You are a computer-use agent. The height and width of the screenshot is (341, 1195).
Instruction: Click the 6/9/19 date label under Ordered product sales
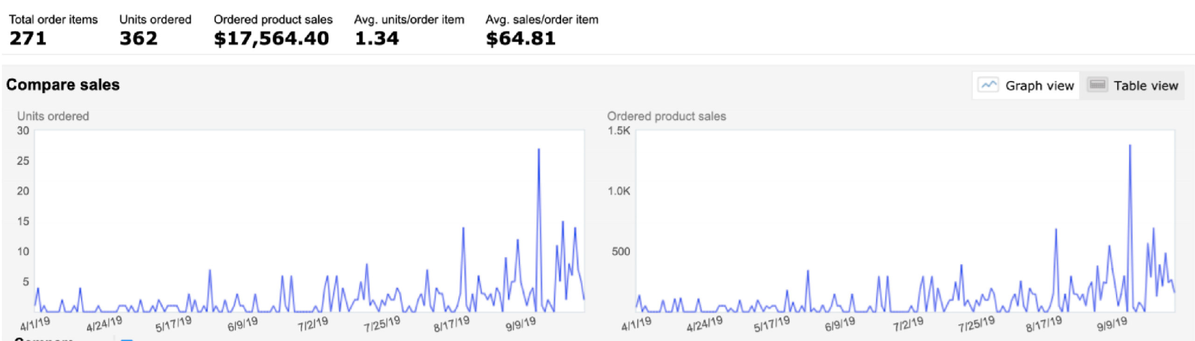tap(840, 324)
